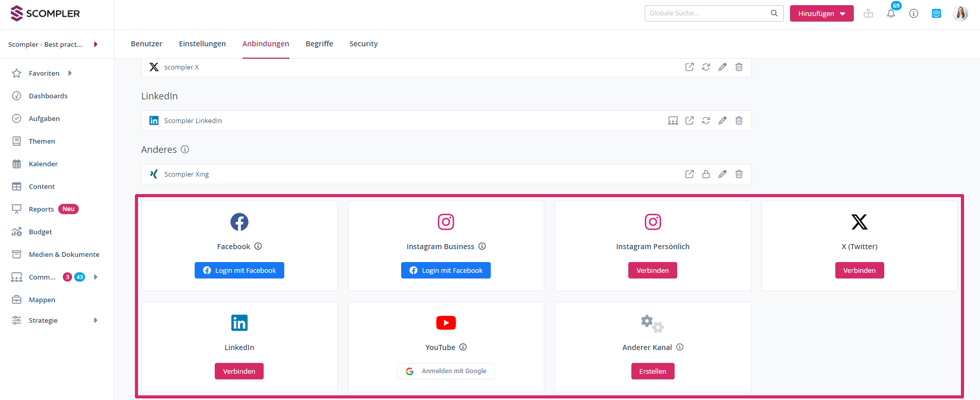Open the Hinzufügen dropdown
This screenshot has width=980, height=400.
click(x=821, y=13)
